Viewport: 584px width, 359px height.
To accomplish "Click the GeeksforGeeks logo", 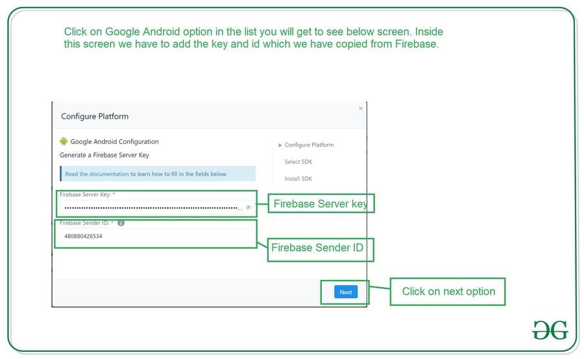I will pos(550,330).
